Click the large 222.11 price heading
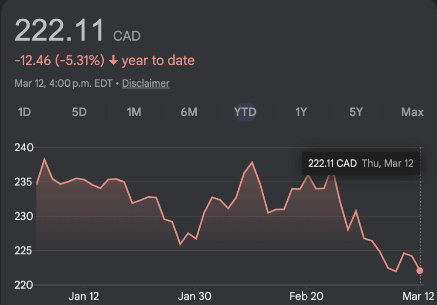 pyautogui.click(x=60, y=30)
